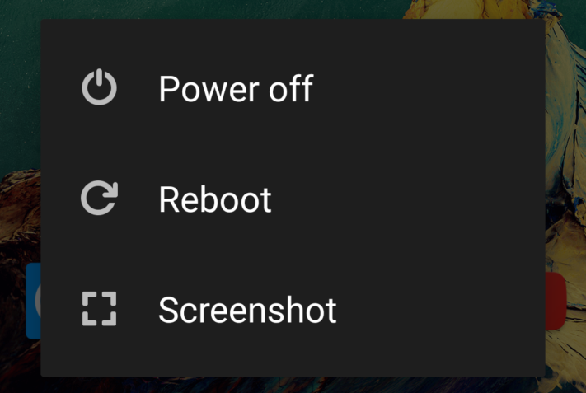The image size is (586, 393).
Task: Click empty dialog space right of Reboot
Action: coord(411,199)
